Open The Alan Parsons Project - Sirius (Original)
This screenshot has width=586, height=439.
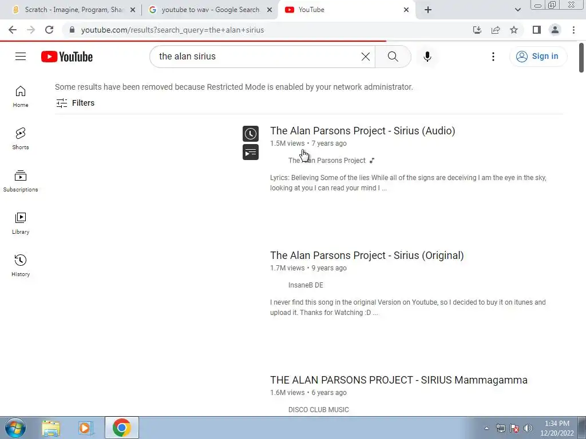[367, 256]
